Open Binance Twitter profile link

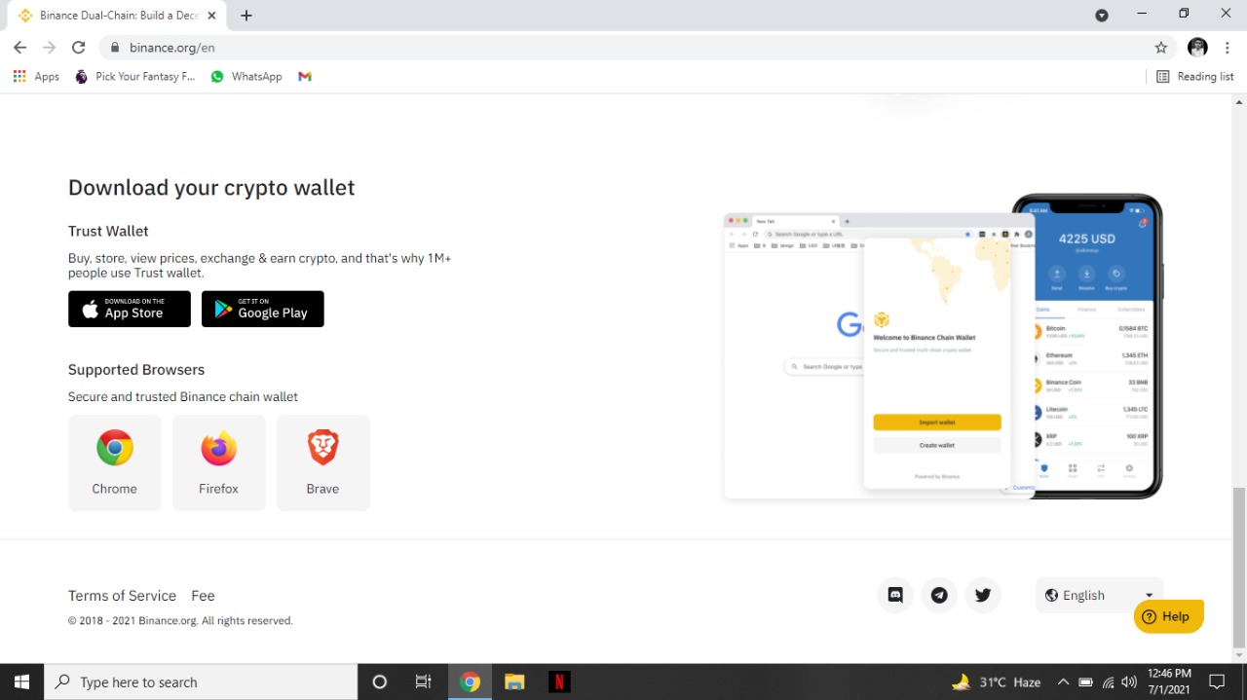pyautogui.click(x=983, y=595)
